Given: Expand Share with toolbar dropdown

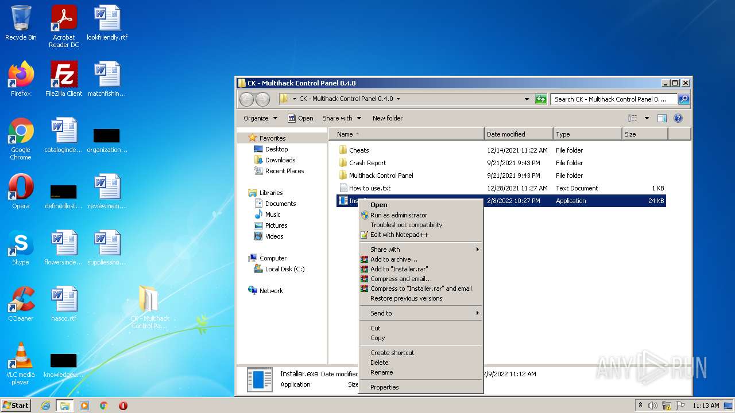Looking at the screenshot, I should coord(342,118).
